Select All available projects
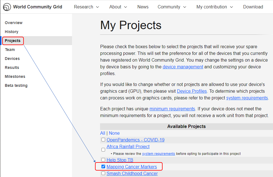The image size is (273, 177). pyautogui.click(x=103, y=133)
